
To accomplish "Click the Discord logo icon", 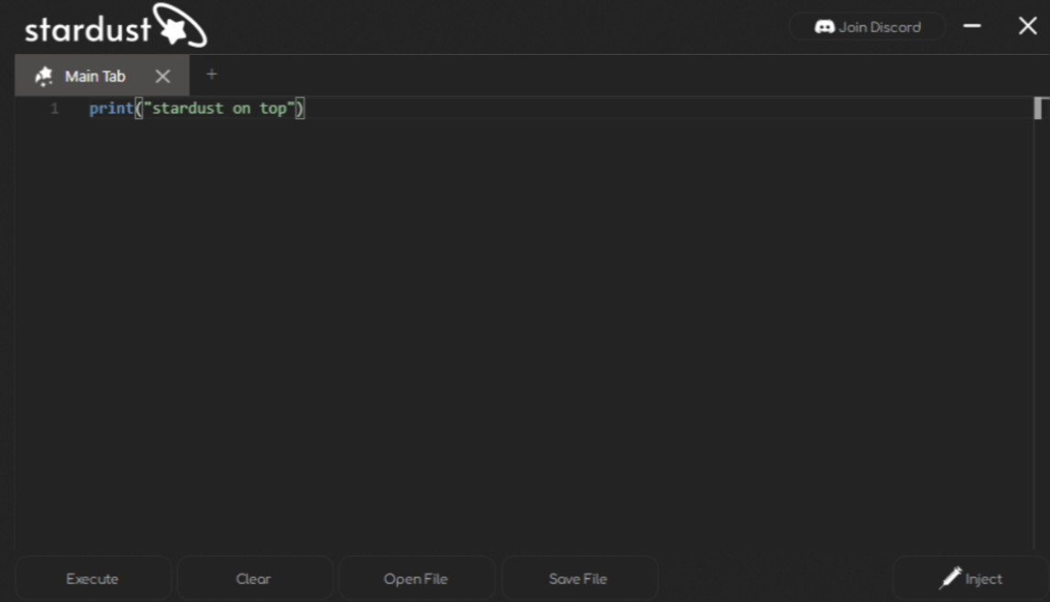I will click(824, 27).
